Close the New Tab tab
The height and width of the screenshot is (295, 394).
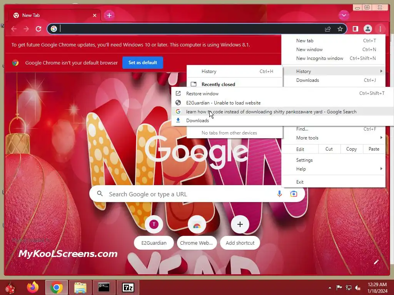pyautogui.click(x=95, y=15)
